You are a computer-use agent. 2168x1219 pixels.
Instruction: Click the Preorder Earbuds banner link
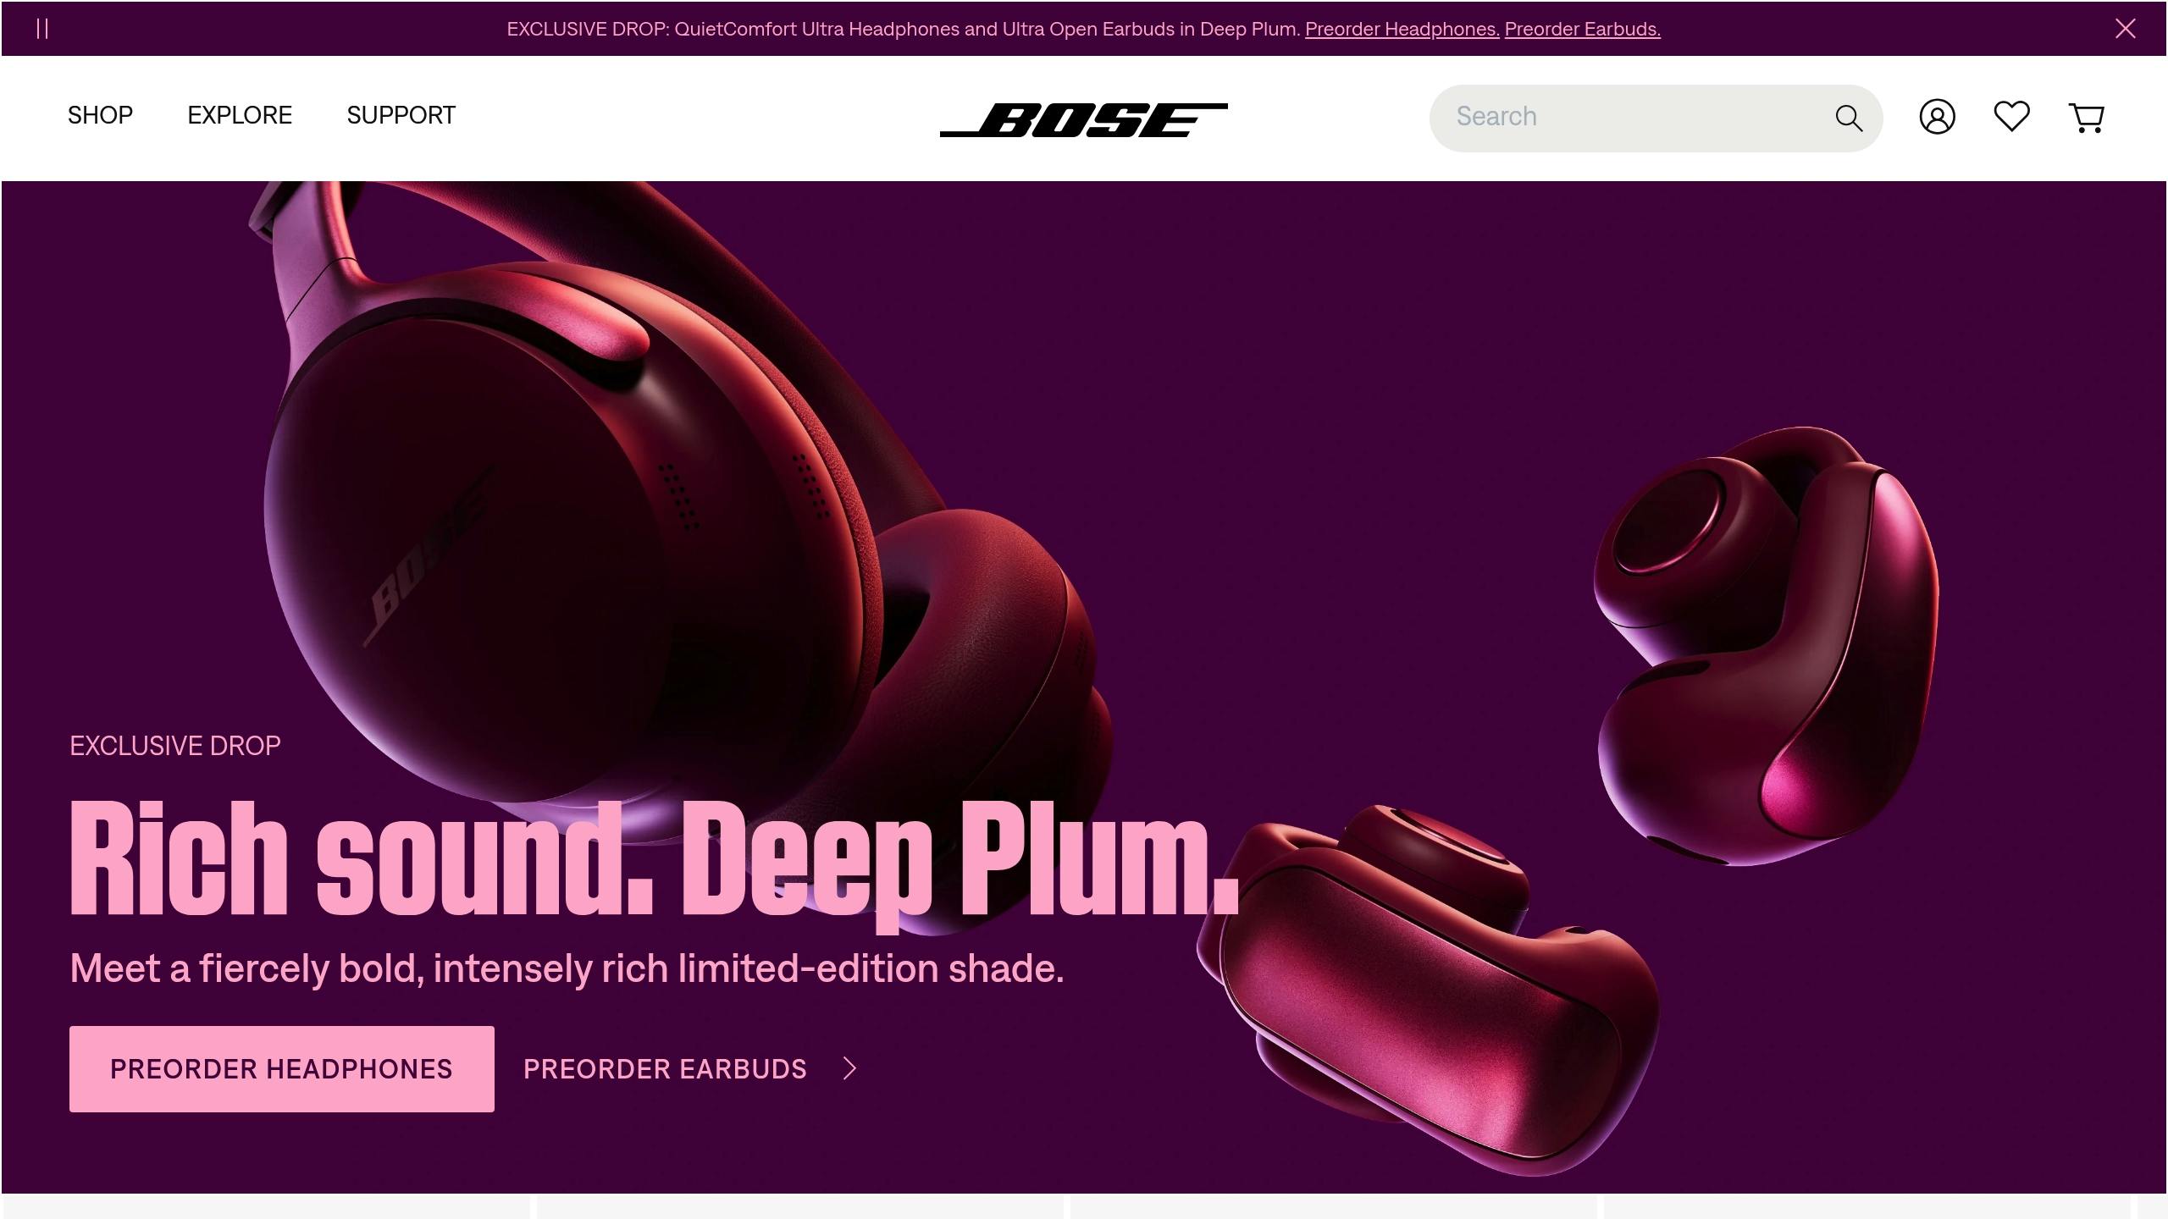1582,29
